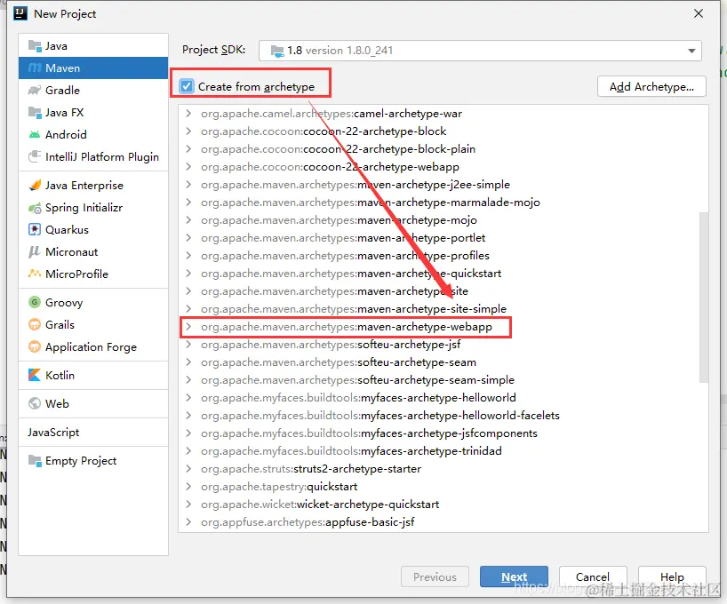The height and width of the screenshot is (604, 727).
Task: Click the Previous button
Action: click(435, 576)
